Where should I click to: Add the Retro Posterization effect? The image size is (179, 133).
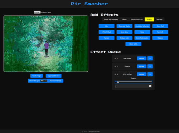[x=142, y=38]
